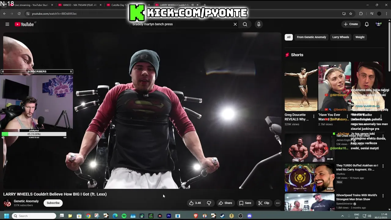Open Steam from the taskbar
The image size is (391, 220).
click(x=222, y=216)
